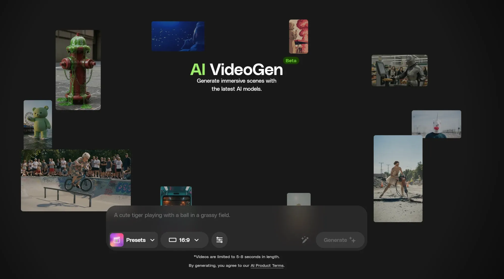Open the slime-covered fire hydrant thumbnail
The width and height of the screenshot is (504, 279).
pos(78,70)
